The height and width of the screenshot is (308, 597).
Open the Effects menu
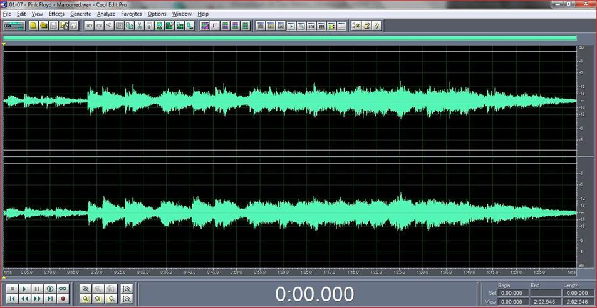(x=56, y=14)
